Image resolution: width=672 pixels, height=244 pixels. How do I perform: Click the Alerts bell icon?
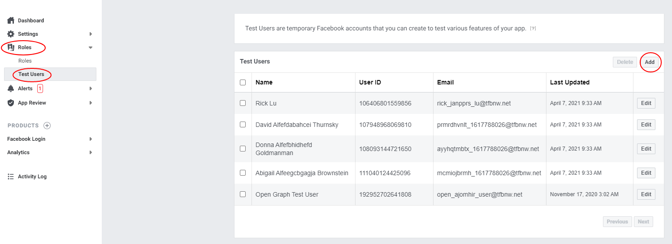(x=11, y=88)
